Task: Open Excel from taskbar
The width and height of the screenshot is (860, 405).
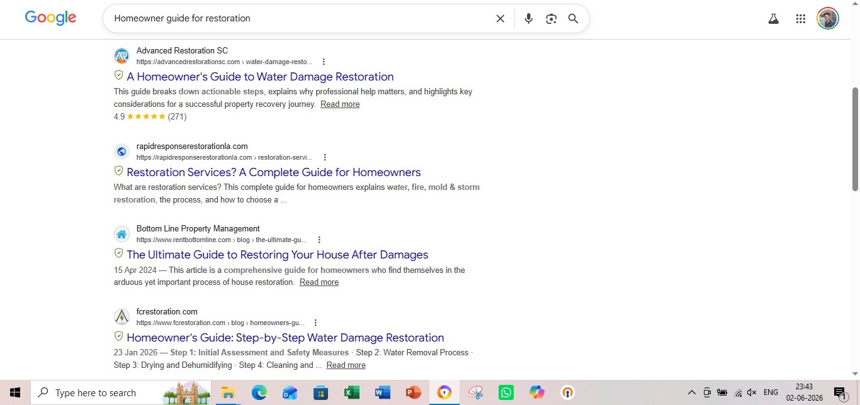Action: 351,392
